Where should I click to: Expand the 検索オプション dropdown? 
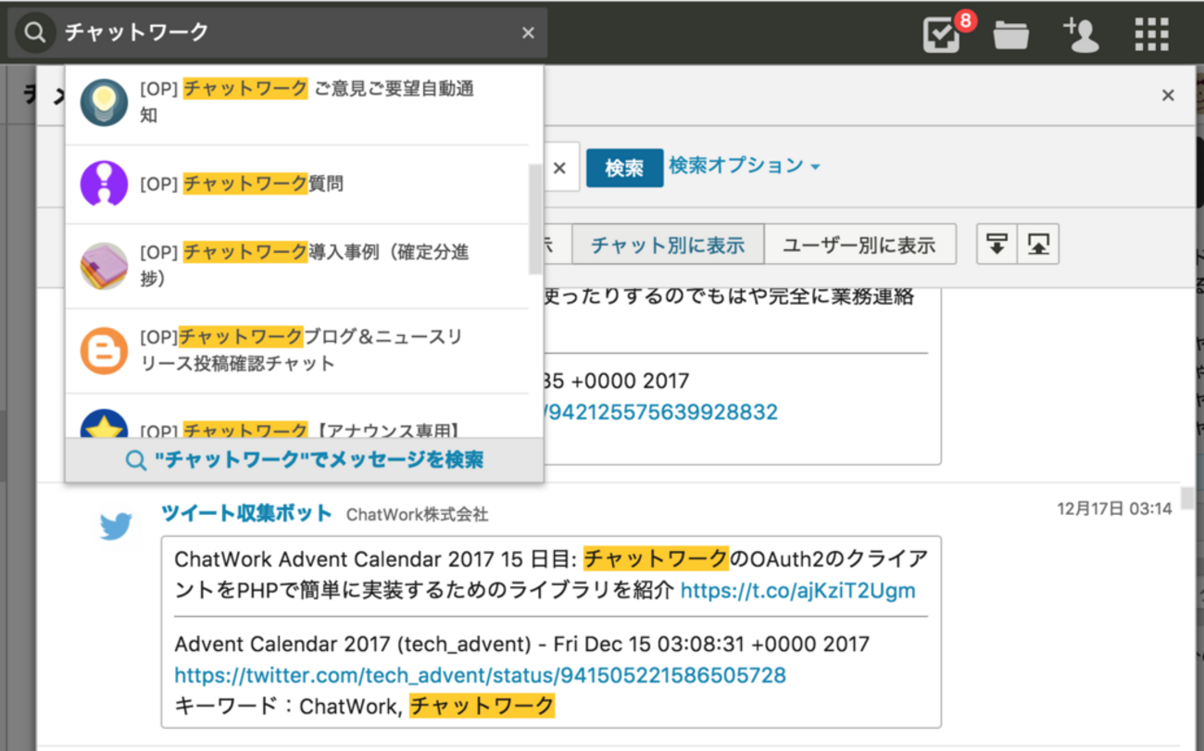(745, 166)
